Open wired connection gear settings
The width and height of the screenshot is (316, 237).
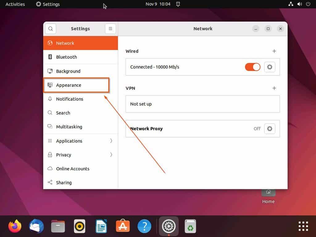click(269, 67)
